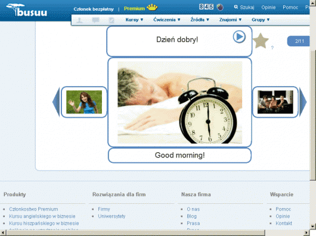Open the profile person icon in toolbar

click(80, 20)
